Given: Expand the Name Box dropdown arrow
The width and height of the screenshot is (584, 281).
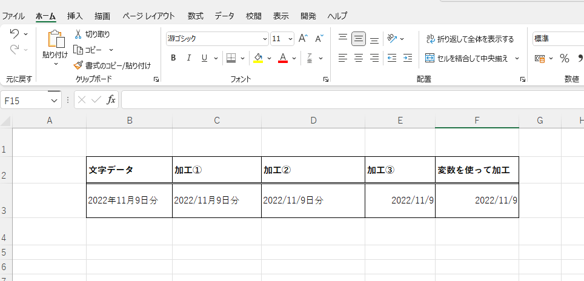Looking at the screenshot, I should [54, 101].
